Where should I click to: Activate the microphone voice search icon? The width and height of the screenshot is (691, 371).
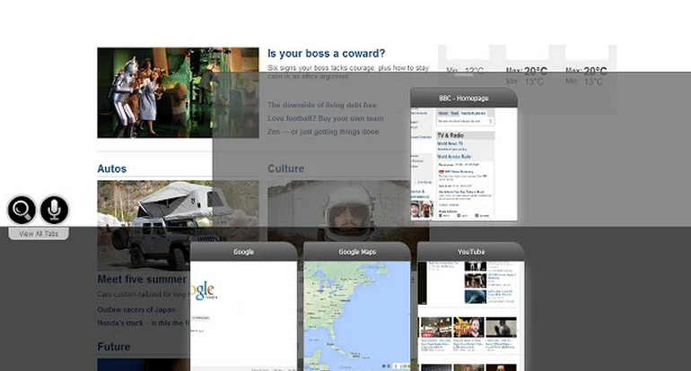54,210
